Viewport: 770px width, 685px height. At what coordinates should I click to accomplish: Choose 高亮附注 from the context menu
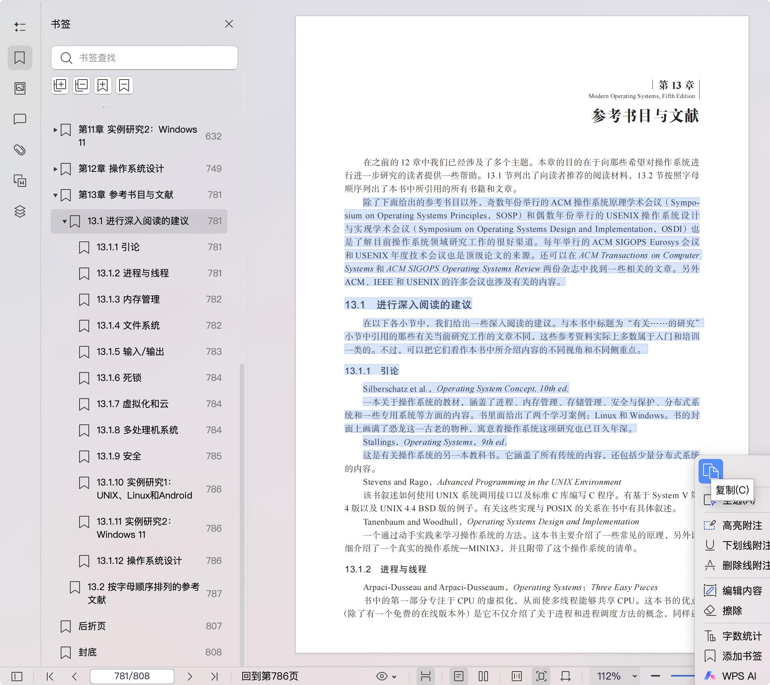point(742,525)
